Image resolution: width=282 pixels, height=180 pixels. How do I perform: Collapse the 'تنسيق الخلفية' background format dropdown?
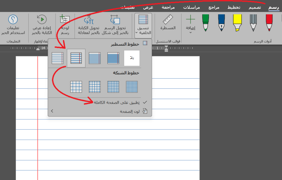click(x=143, y=26)
